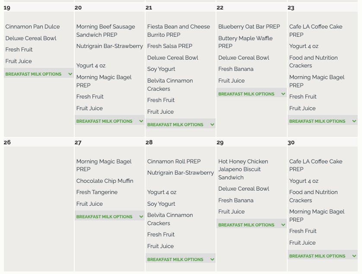Click the chevron for day 28 milk options
The height and width of the screenshot is (274, 362).
[x=212, y=259]
